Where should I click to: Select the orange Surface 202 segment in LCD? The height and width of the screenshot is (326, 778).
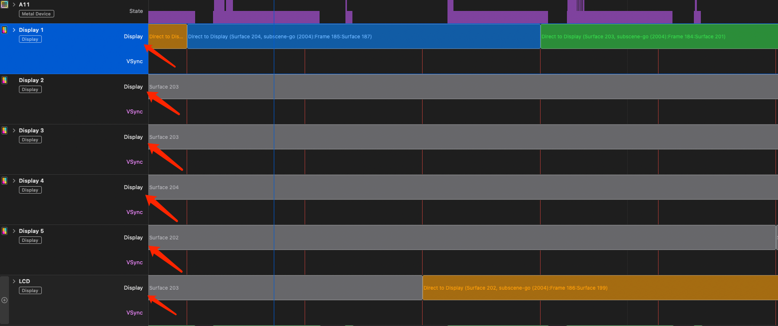click(x=597, y=288)
